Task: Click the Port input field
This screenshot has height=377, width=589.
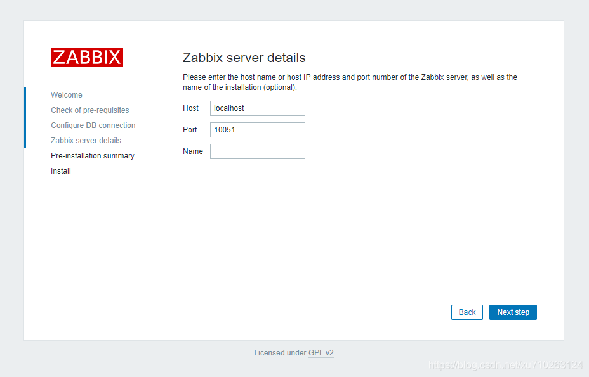Action: click(x=257, y=130)
